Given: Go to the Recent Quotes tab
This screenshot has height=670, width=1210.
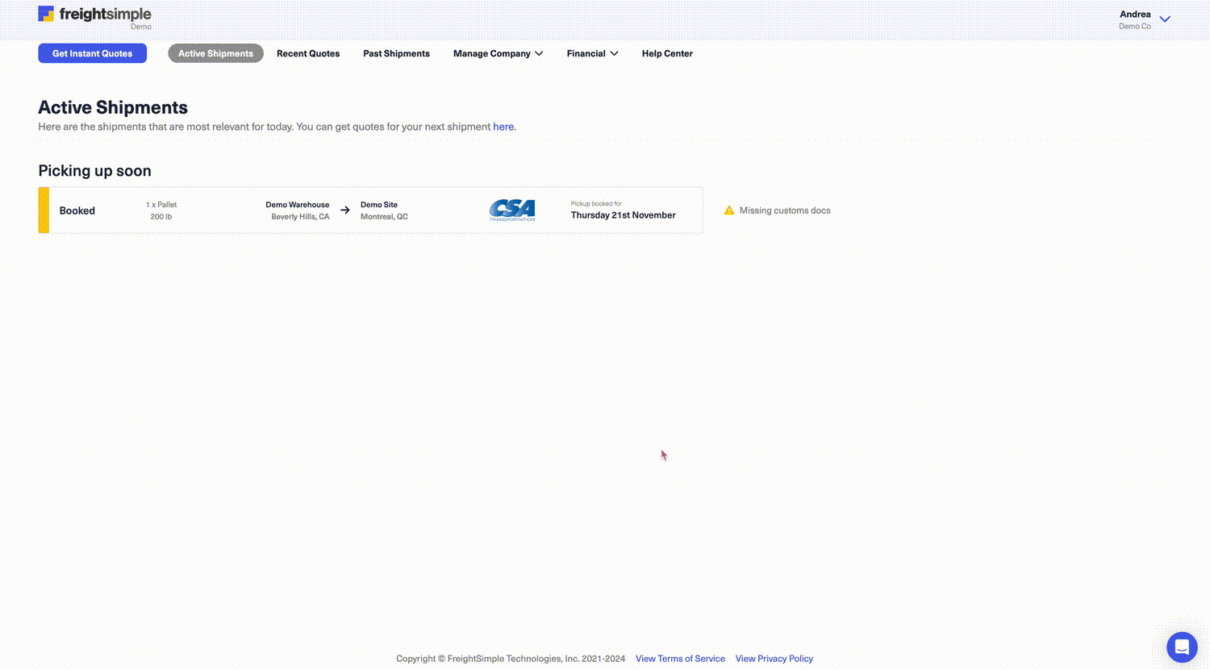Looking at the screenshot, I should (x=308, y=54).
